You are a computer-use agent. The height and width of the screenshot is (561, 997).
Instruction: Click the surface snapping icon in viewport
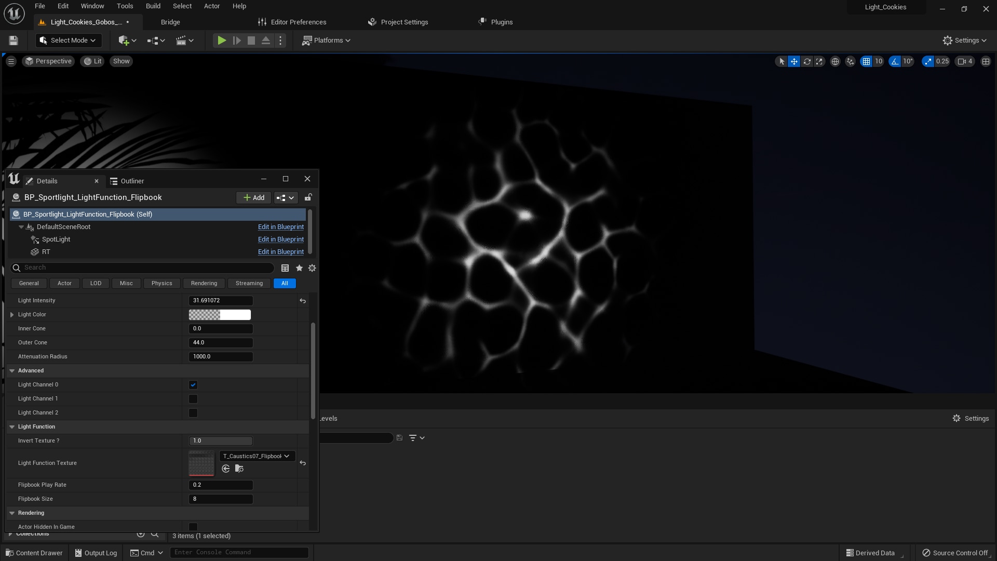tap(850, 61)
